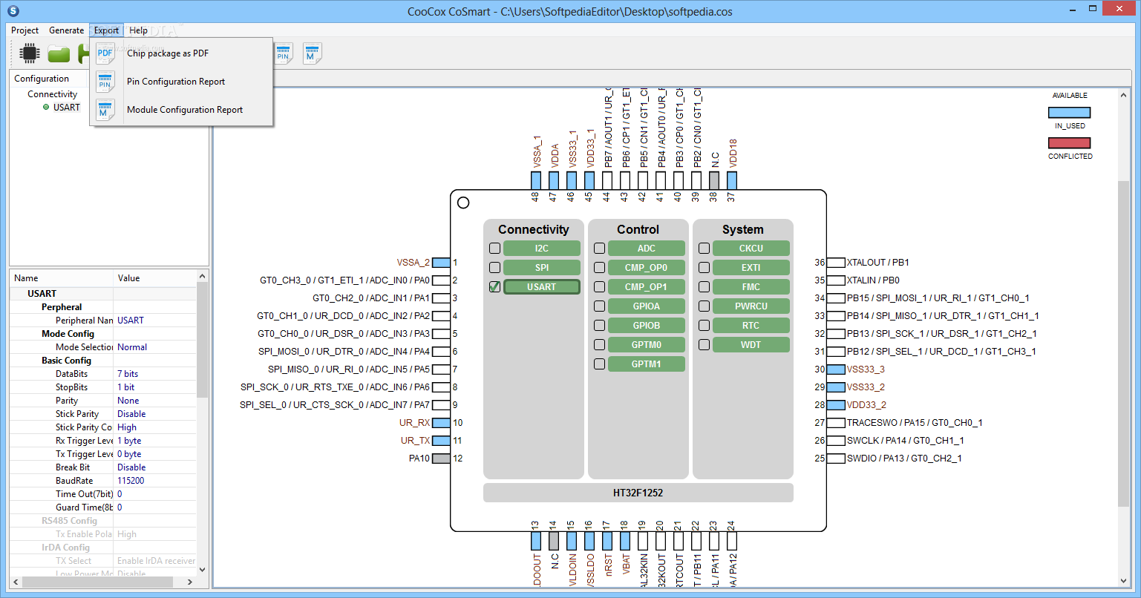Image resolution: width=1141 pixels, height=598 pixels.
Task: Enable the SPI checkbox
Action: pyautogui.click(x=495, y=268)
